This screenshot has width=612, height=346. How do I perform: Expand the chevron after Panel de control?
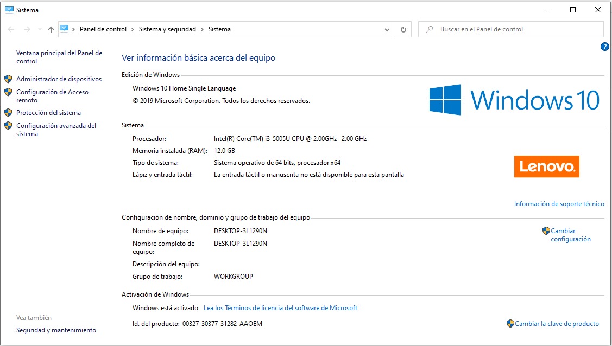[x=133, y=30]
